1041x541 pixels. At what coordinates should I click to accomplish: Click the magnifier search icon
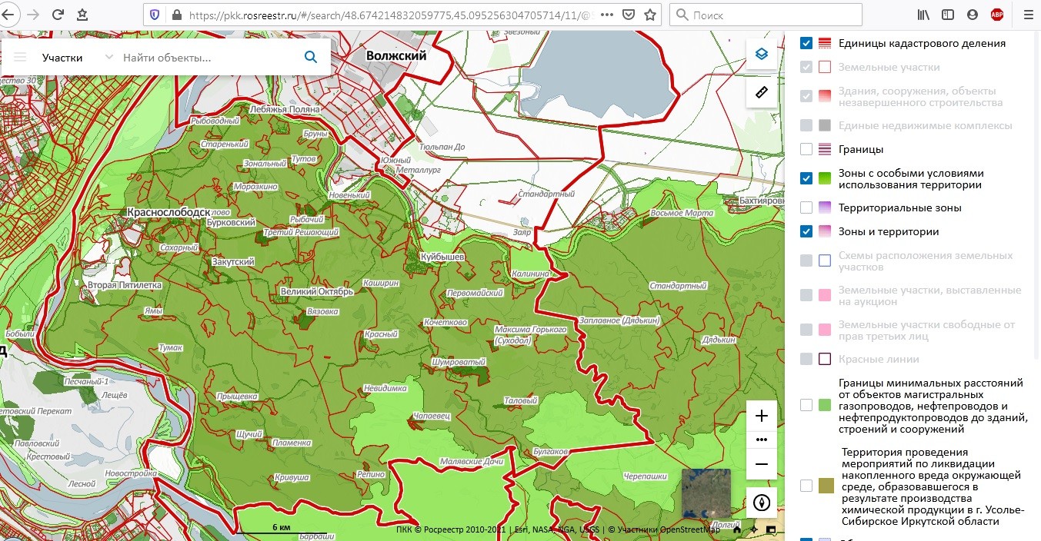311,57
